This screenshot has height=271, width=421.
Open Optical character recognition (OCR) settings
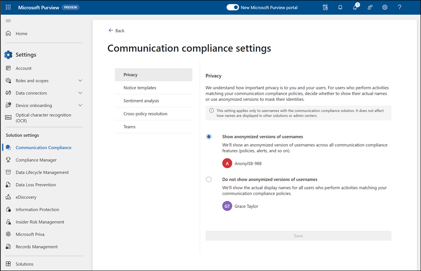pos(43,118)
